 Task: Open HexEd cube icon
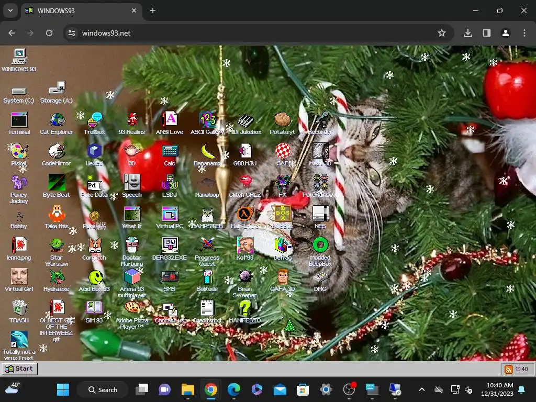pos(94,151)
